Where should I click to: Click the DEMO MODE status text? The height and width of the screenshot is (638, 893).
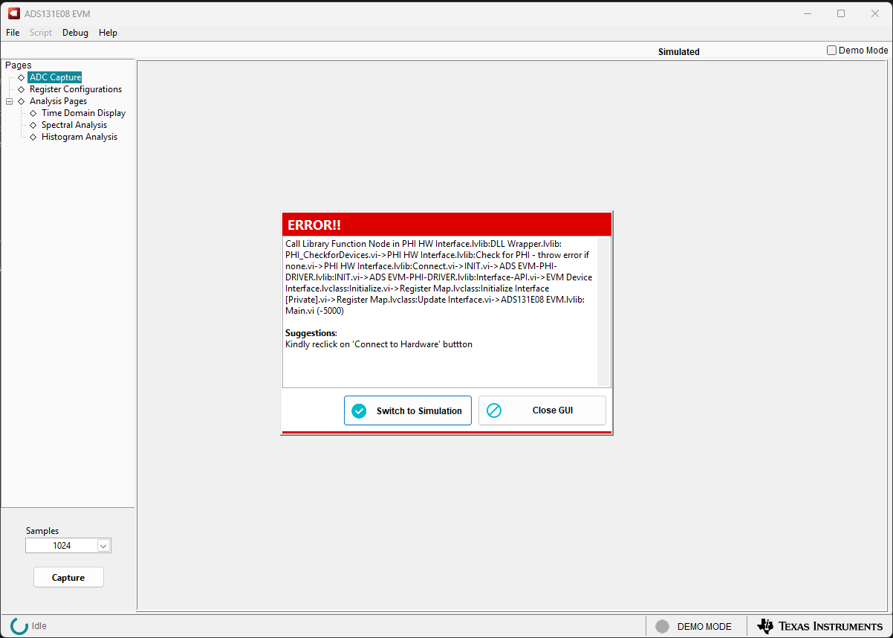point(704,627)
